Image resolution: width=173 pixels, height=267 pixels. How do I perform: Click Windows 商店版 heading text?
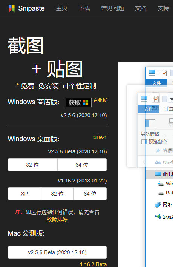34,102
